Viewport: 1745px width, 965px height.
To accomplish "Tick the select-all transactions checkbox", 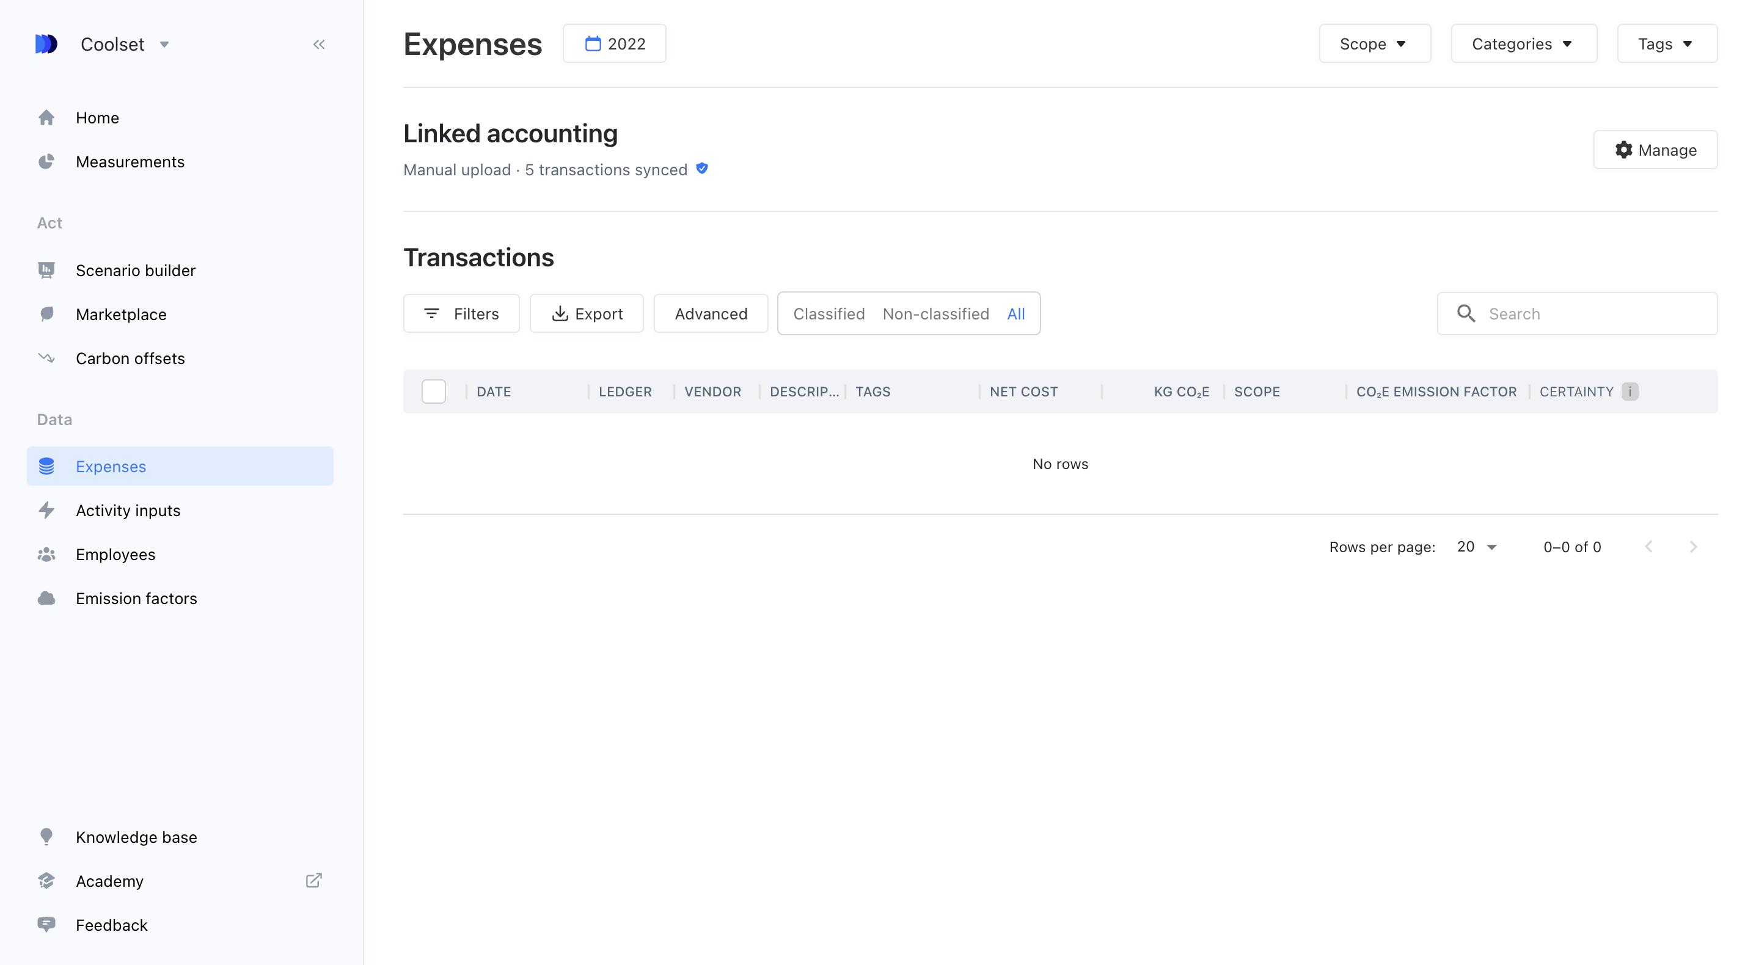I will (434, 391).
